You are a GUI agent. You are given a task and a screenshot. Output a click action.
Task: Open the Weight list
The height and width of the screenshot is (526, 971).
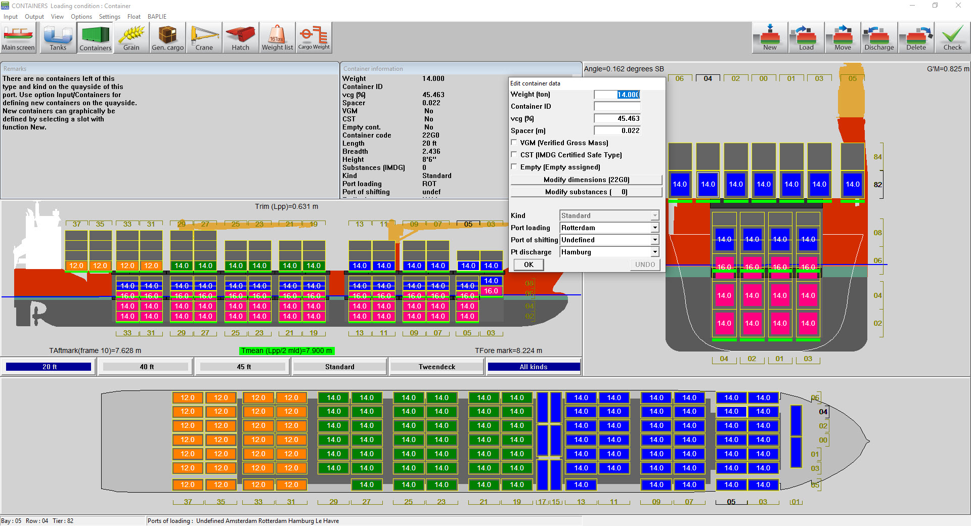coord(277,37)
